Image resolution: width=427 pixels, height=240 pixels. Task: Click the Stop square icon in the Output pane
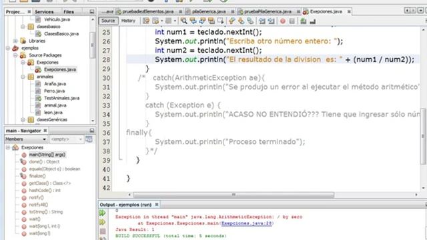pyautogui.click(x=103, y=231)
